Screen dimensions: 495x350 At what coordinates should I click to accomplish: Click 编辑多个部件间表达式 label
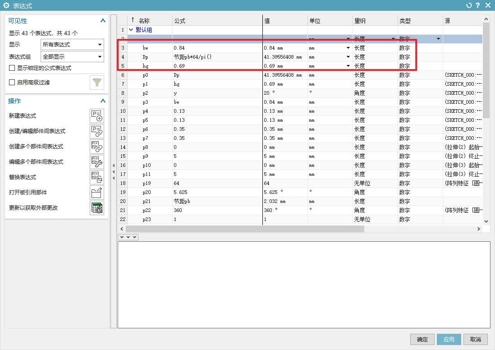click(x=36, y=162)
